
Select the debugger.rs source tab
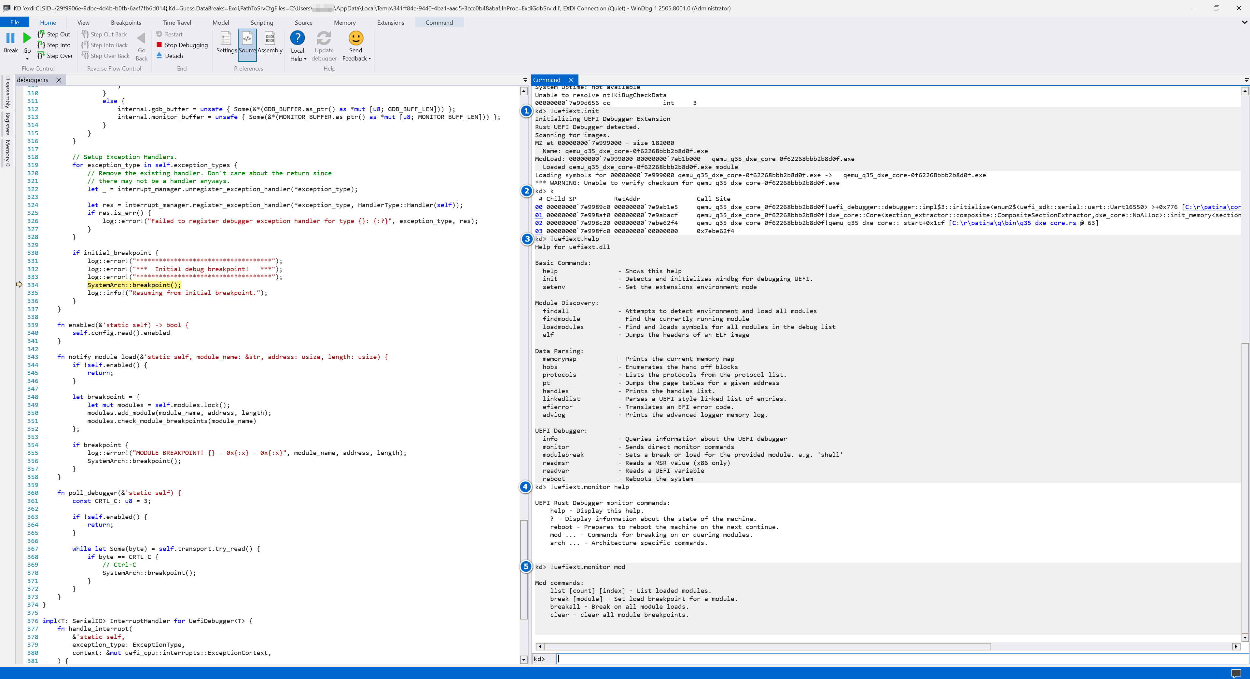(33, 80)
